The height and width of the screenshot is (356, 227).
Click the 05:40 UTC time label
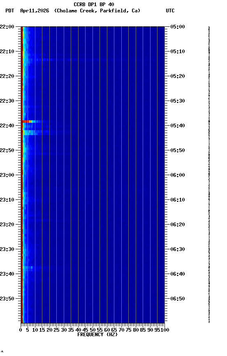[178, 126]
